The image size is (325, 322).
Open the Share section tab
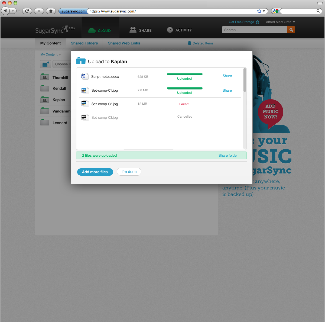(x=140, y=30)
